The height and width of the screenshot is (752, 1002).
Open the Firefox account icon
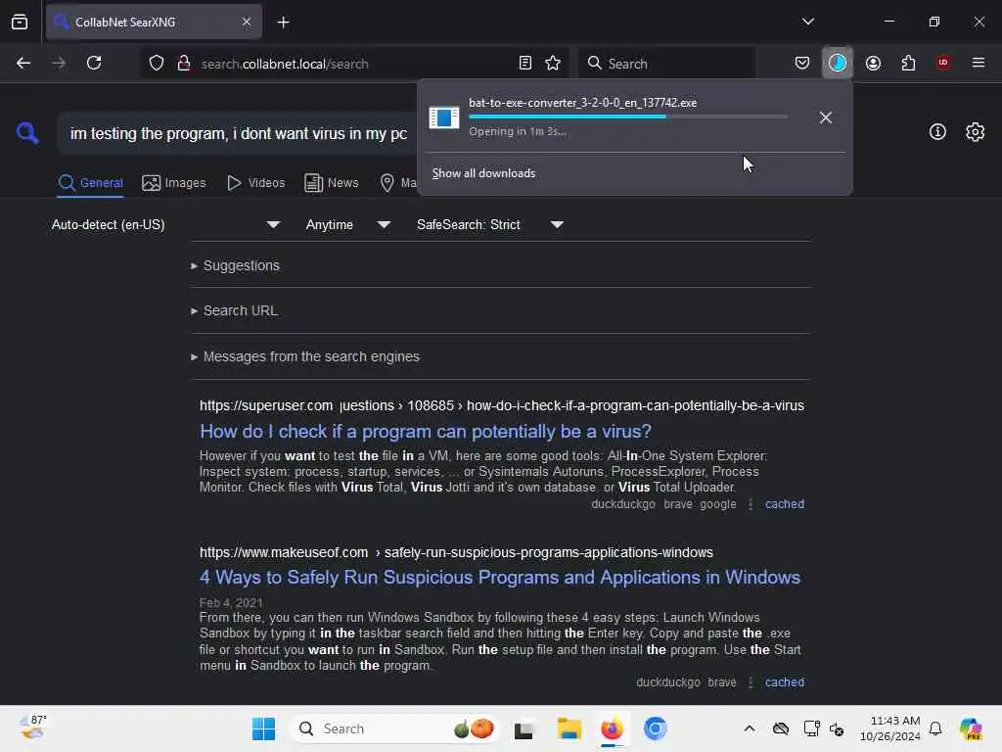pyautogui.click(x=873, y=64)
